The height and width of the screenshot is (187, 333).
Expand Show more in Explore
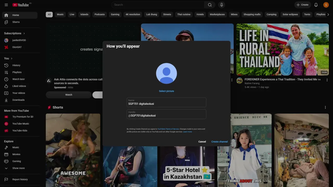20,168
